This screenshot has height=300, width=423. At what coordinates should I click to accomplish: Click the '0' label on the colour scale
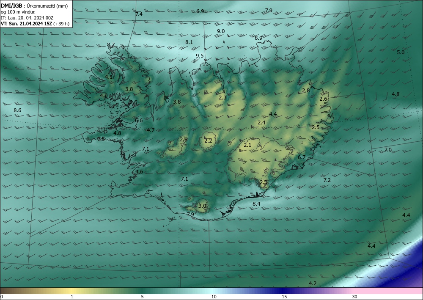coord(2,297)
